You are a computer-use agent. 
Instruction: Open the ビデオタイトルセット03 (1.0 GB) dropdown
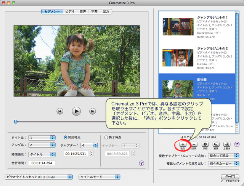coord(39,177)
